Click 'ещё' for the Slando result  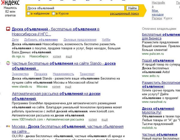68,87
